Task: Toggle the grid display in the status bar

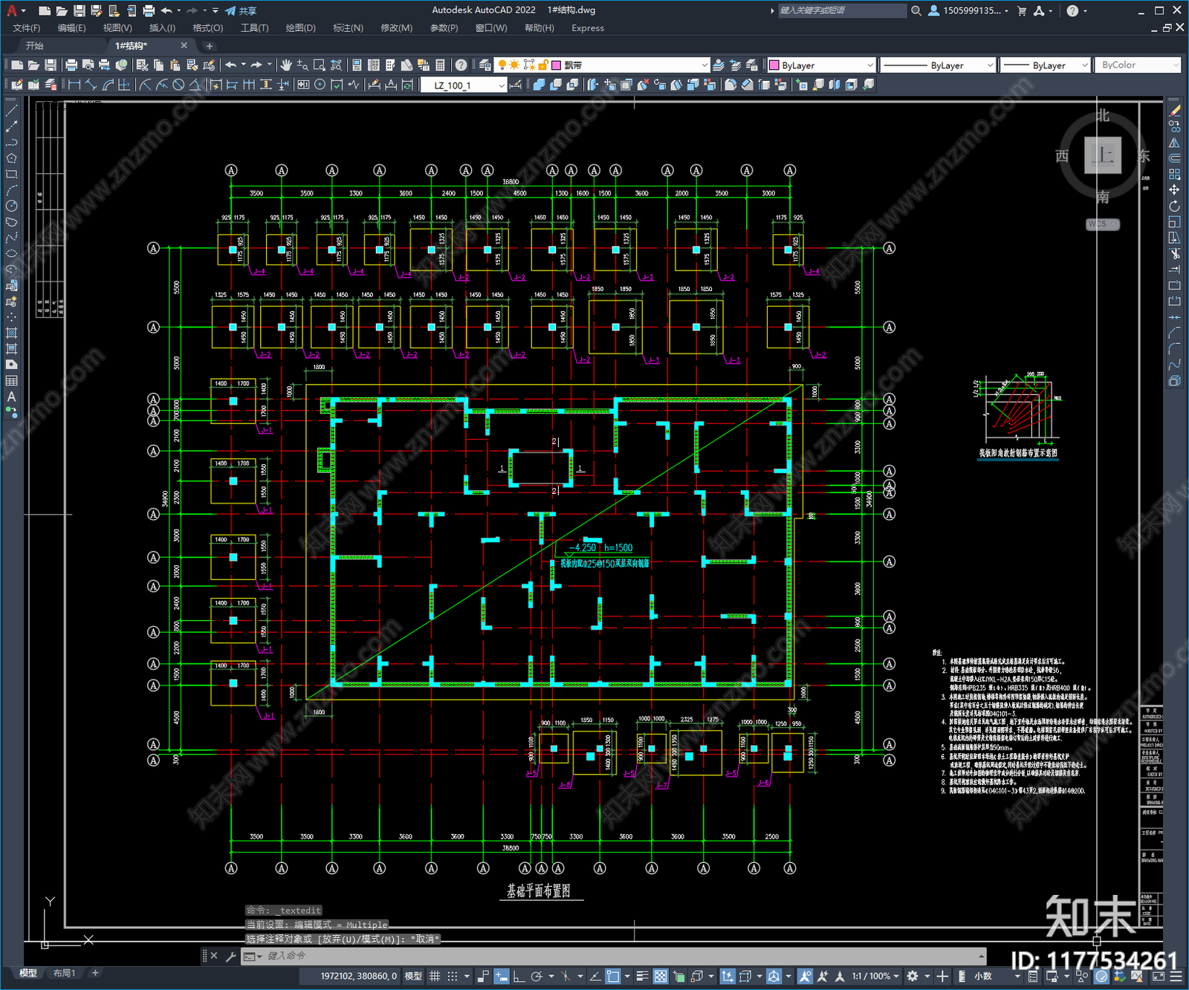Action: tap(435, 976)
